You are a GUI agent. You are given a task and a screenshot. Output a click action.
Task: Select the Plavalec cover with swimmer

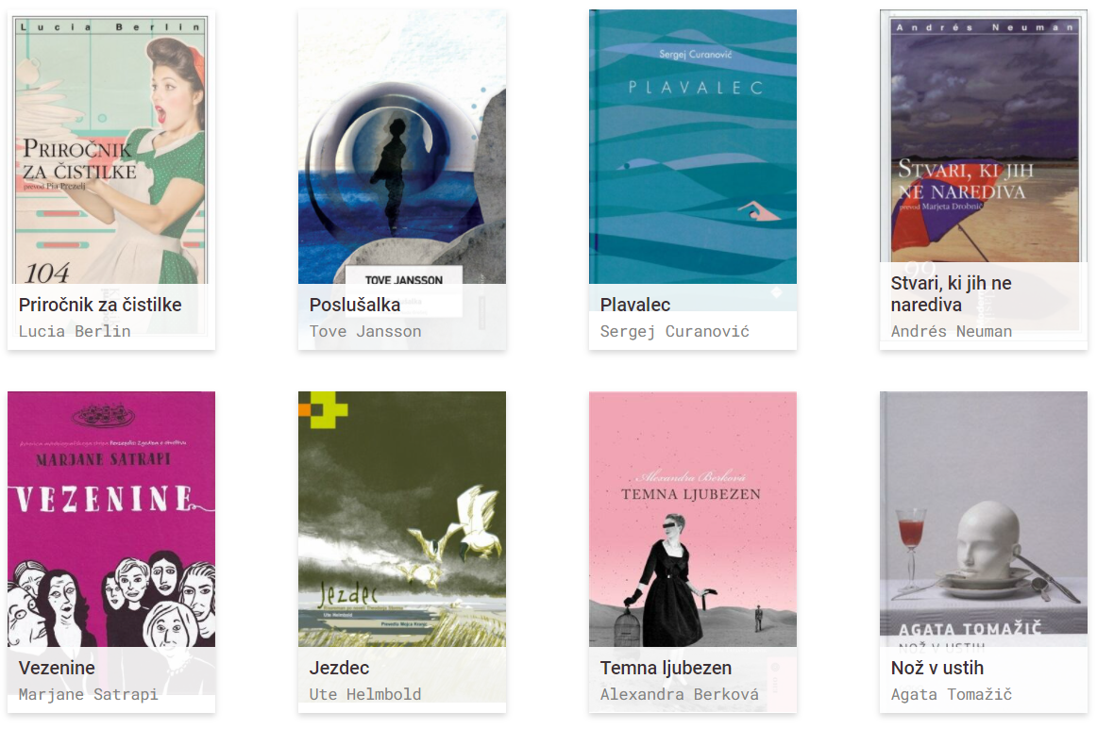(693, 147)
